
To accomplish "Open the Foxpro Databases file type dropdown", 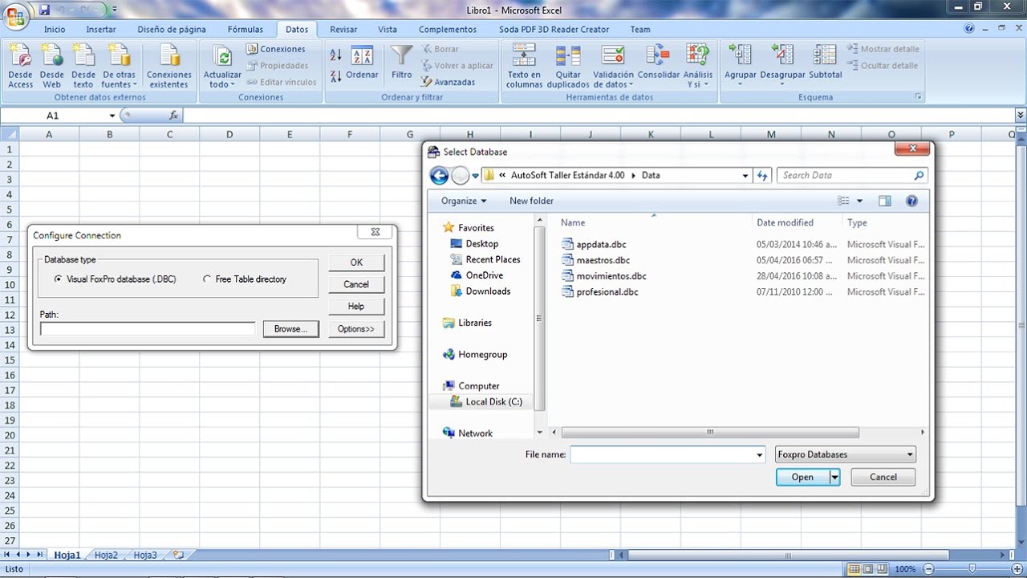I will click(846, 454).
